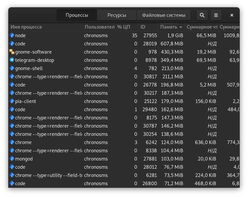
Task: Click memory value 607,8 MiB
Action: pos(172,44)
